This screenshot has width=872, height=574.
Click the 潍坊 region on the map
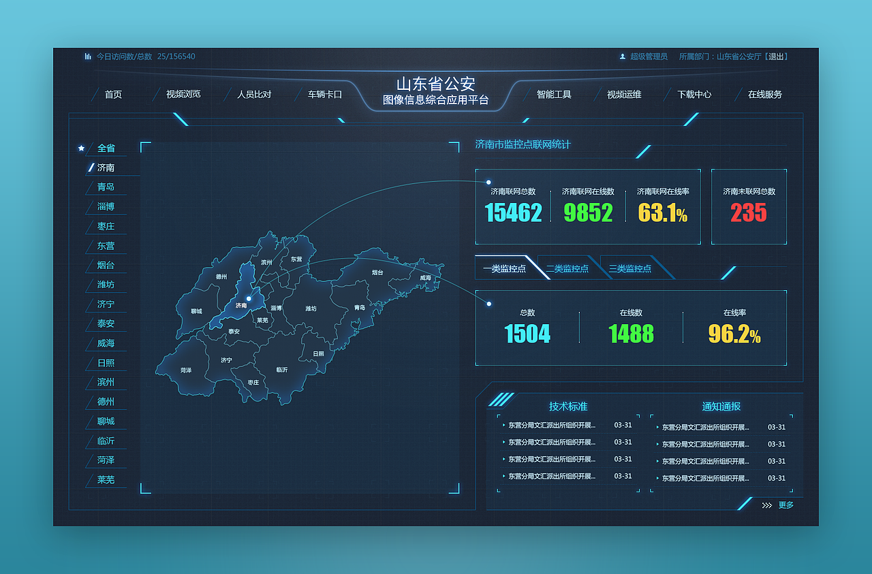tap(311, 308)
